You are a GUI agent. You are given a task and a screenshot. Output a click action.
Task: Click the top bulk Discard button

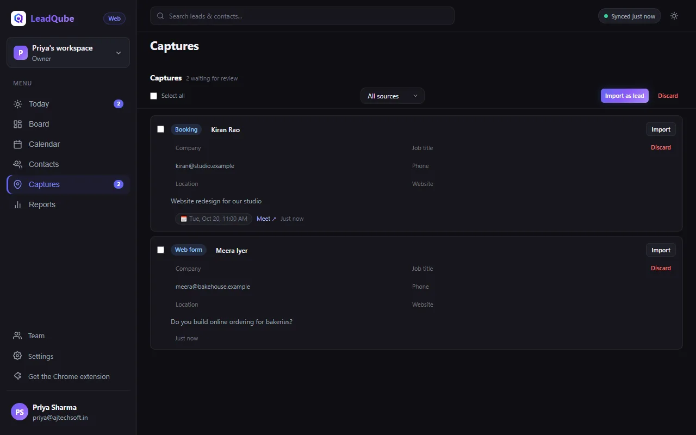coord(668,96)
